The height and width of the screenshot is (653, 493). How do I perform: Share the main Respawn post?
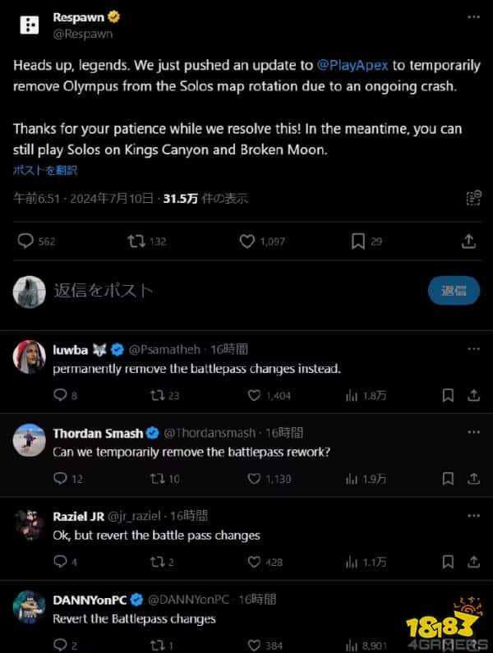click(468, 241)
